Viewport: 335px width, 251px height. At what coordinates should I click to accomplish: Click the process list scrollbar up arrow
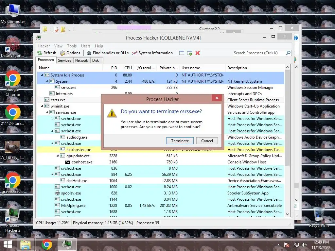[287, 67]
